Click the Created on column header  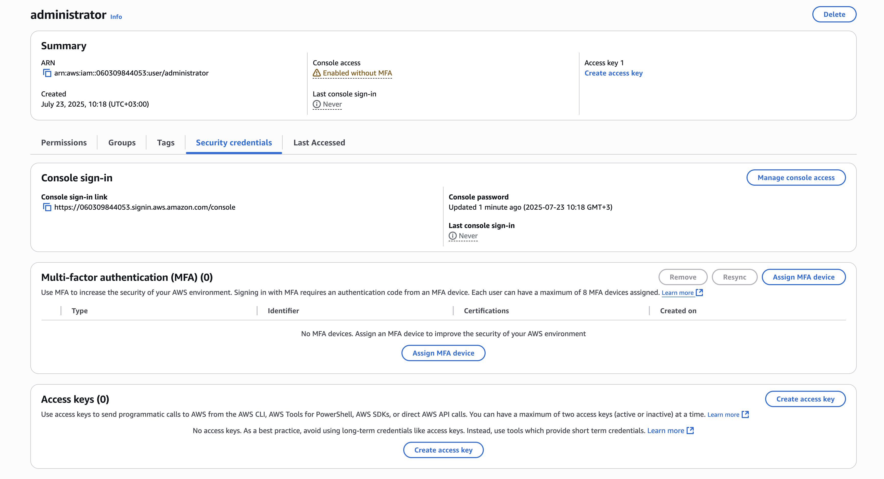coord(678,311)
